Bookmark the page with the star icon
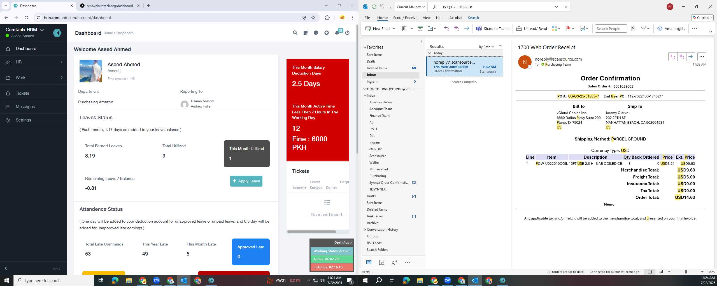Screen dimensions: 717x286 (x=313, y=18)
